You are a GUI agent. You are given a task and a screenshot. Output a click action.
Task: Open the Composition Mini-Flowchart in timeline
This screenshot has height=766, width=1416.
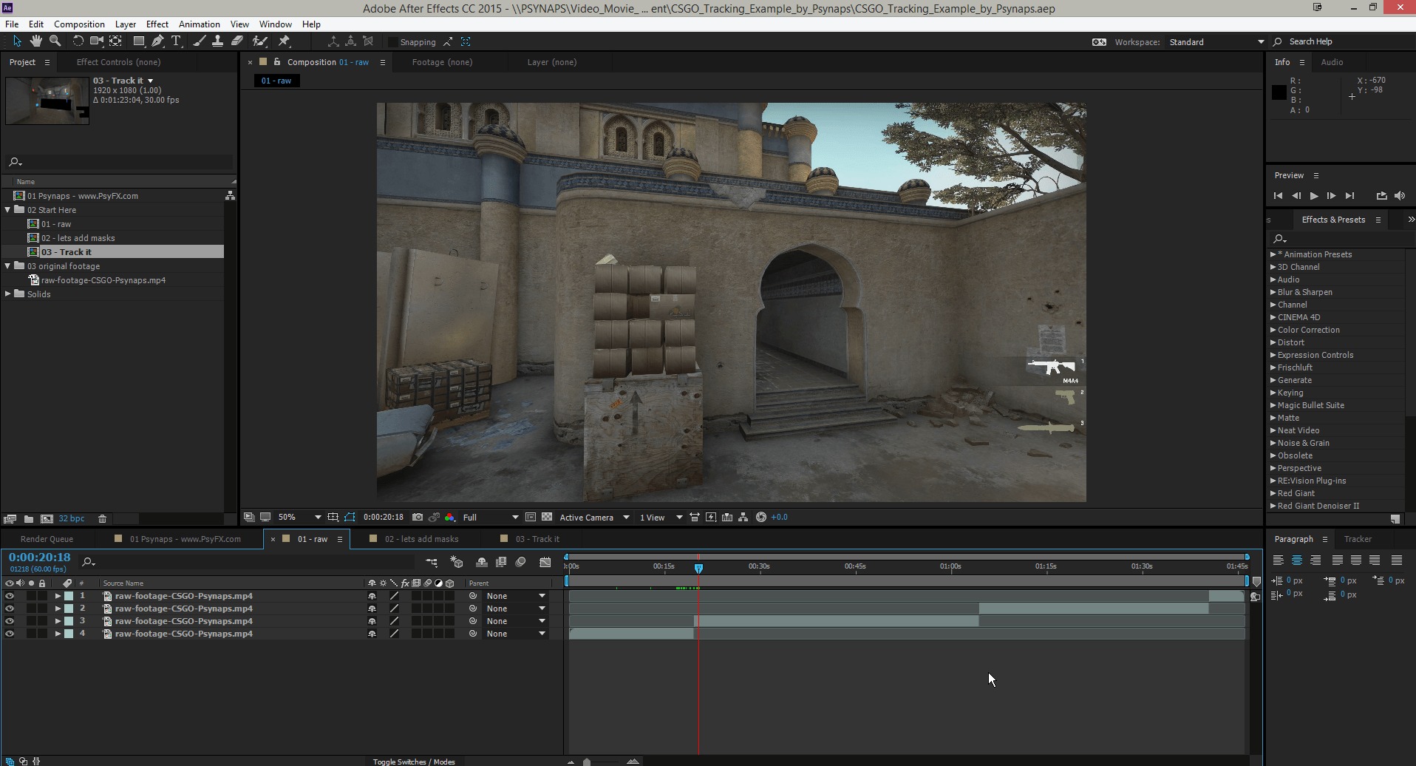[x=432, y=563]
